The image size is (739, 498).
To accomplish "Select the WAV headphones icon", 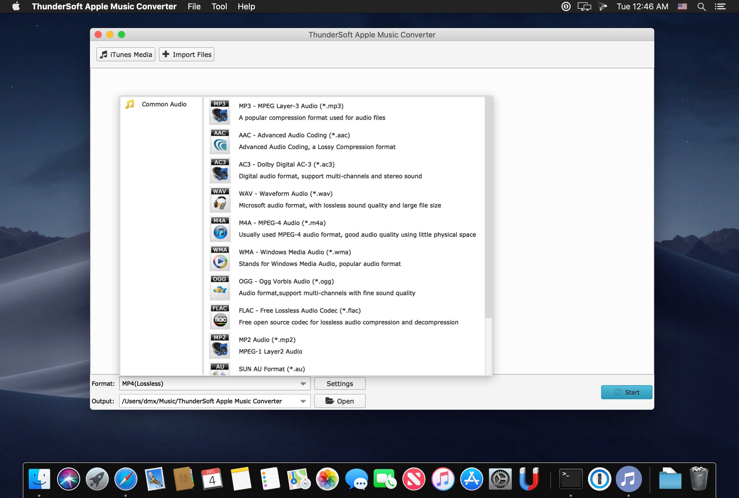I will 220,199.
